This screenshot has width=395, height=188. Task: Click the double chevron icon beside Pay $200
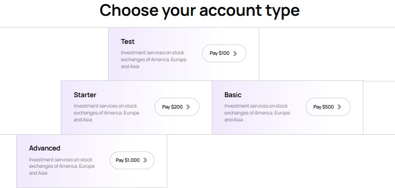188,107
